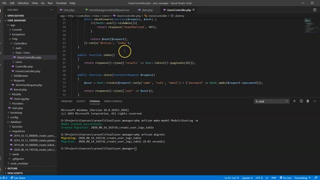Open the Run menu
The width and height of the screenshot is (320, 180).
(x=50, y=3)
